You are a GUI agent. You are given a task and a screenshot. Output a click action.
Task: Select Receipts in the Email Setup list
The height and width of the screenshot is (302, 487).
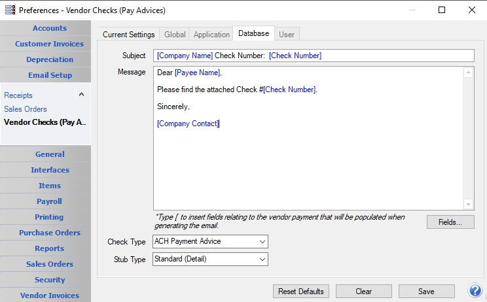coord(18,95)
